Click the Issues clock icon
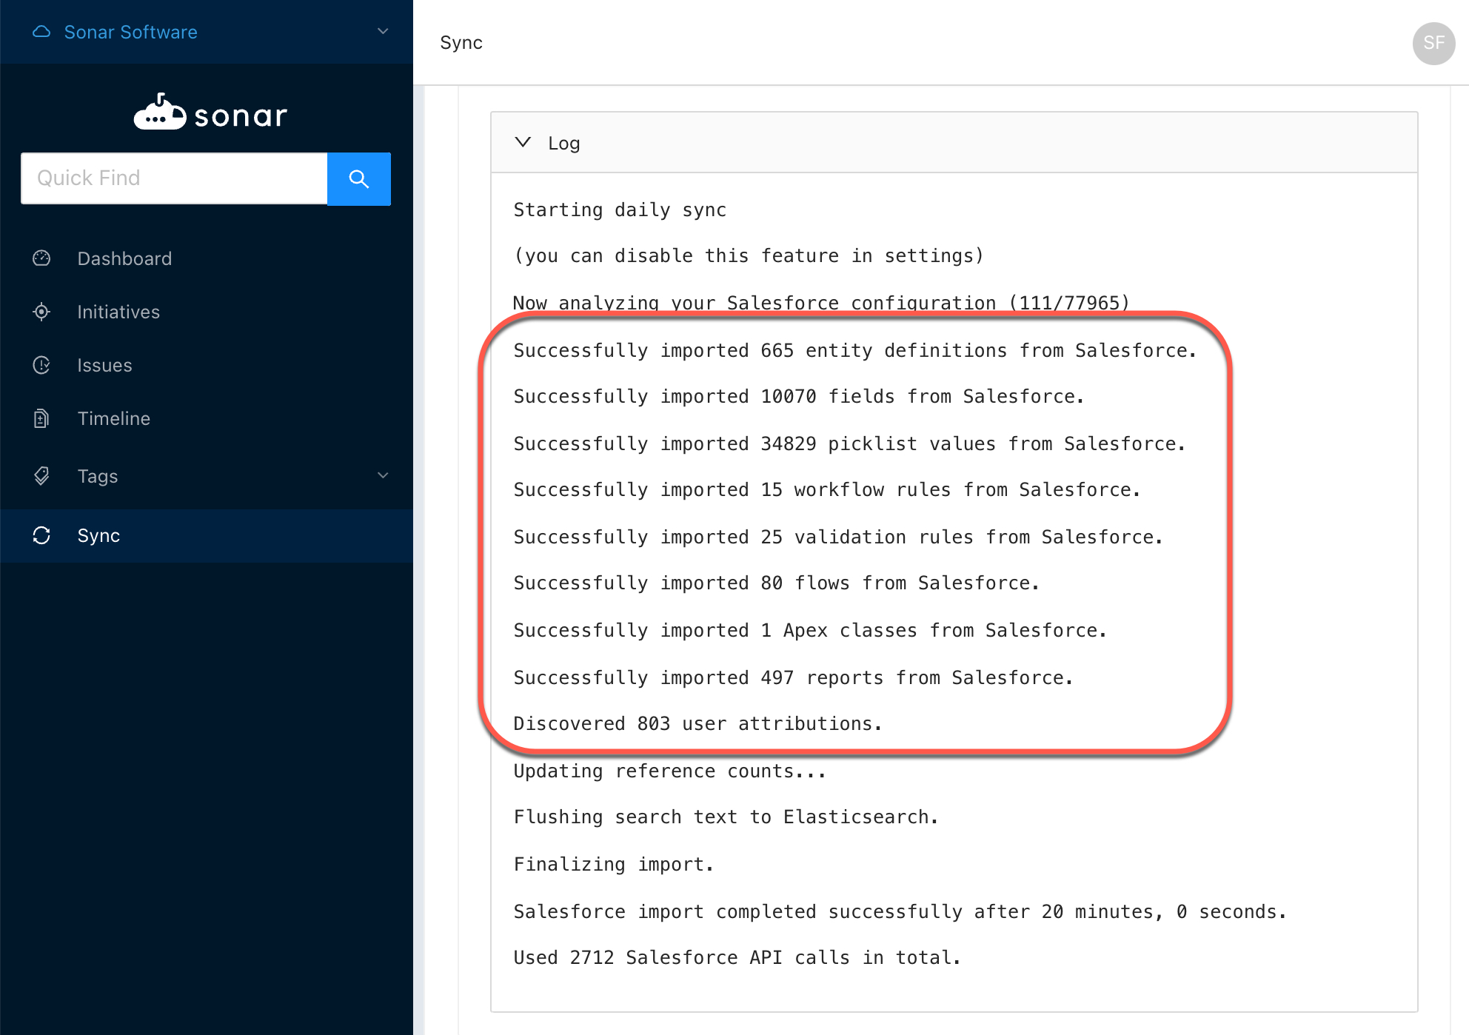 pyautogui.click(x=41, y=365)
